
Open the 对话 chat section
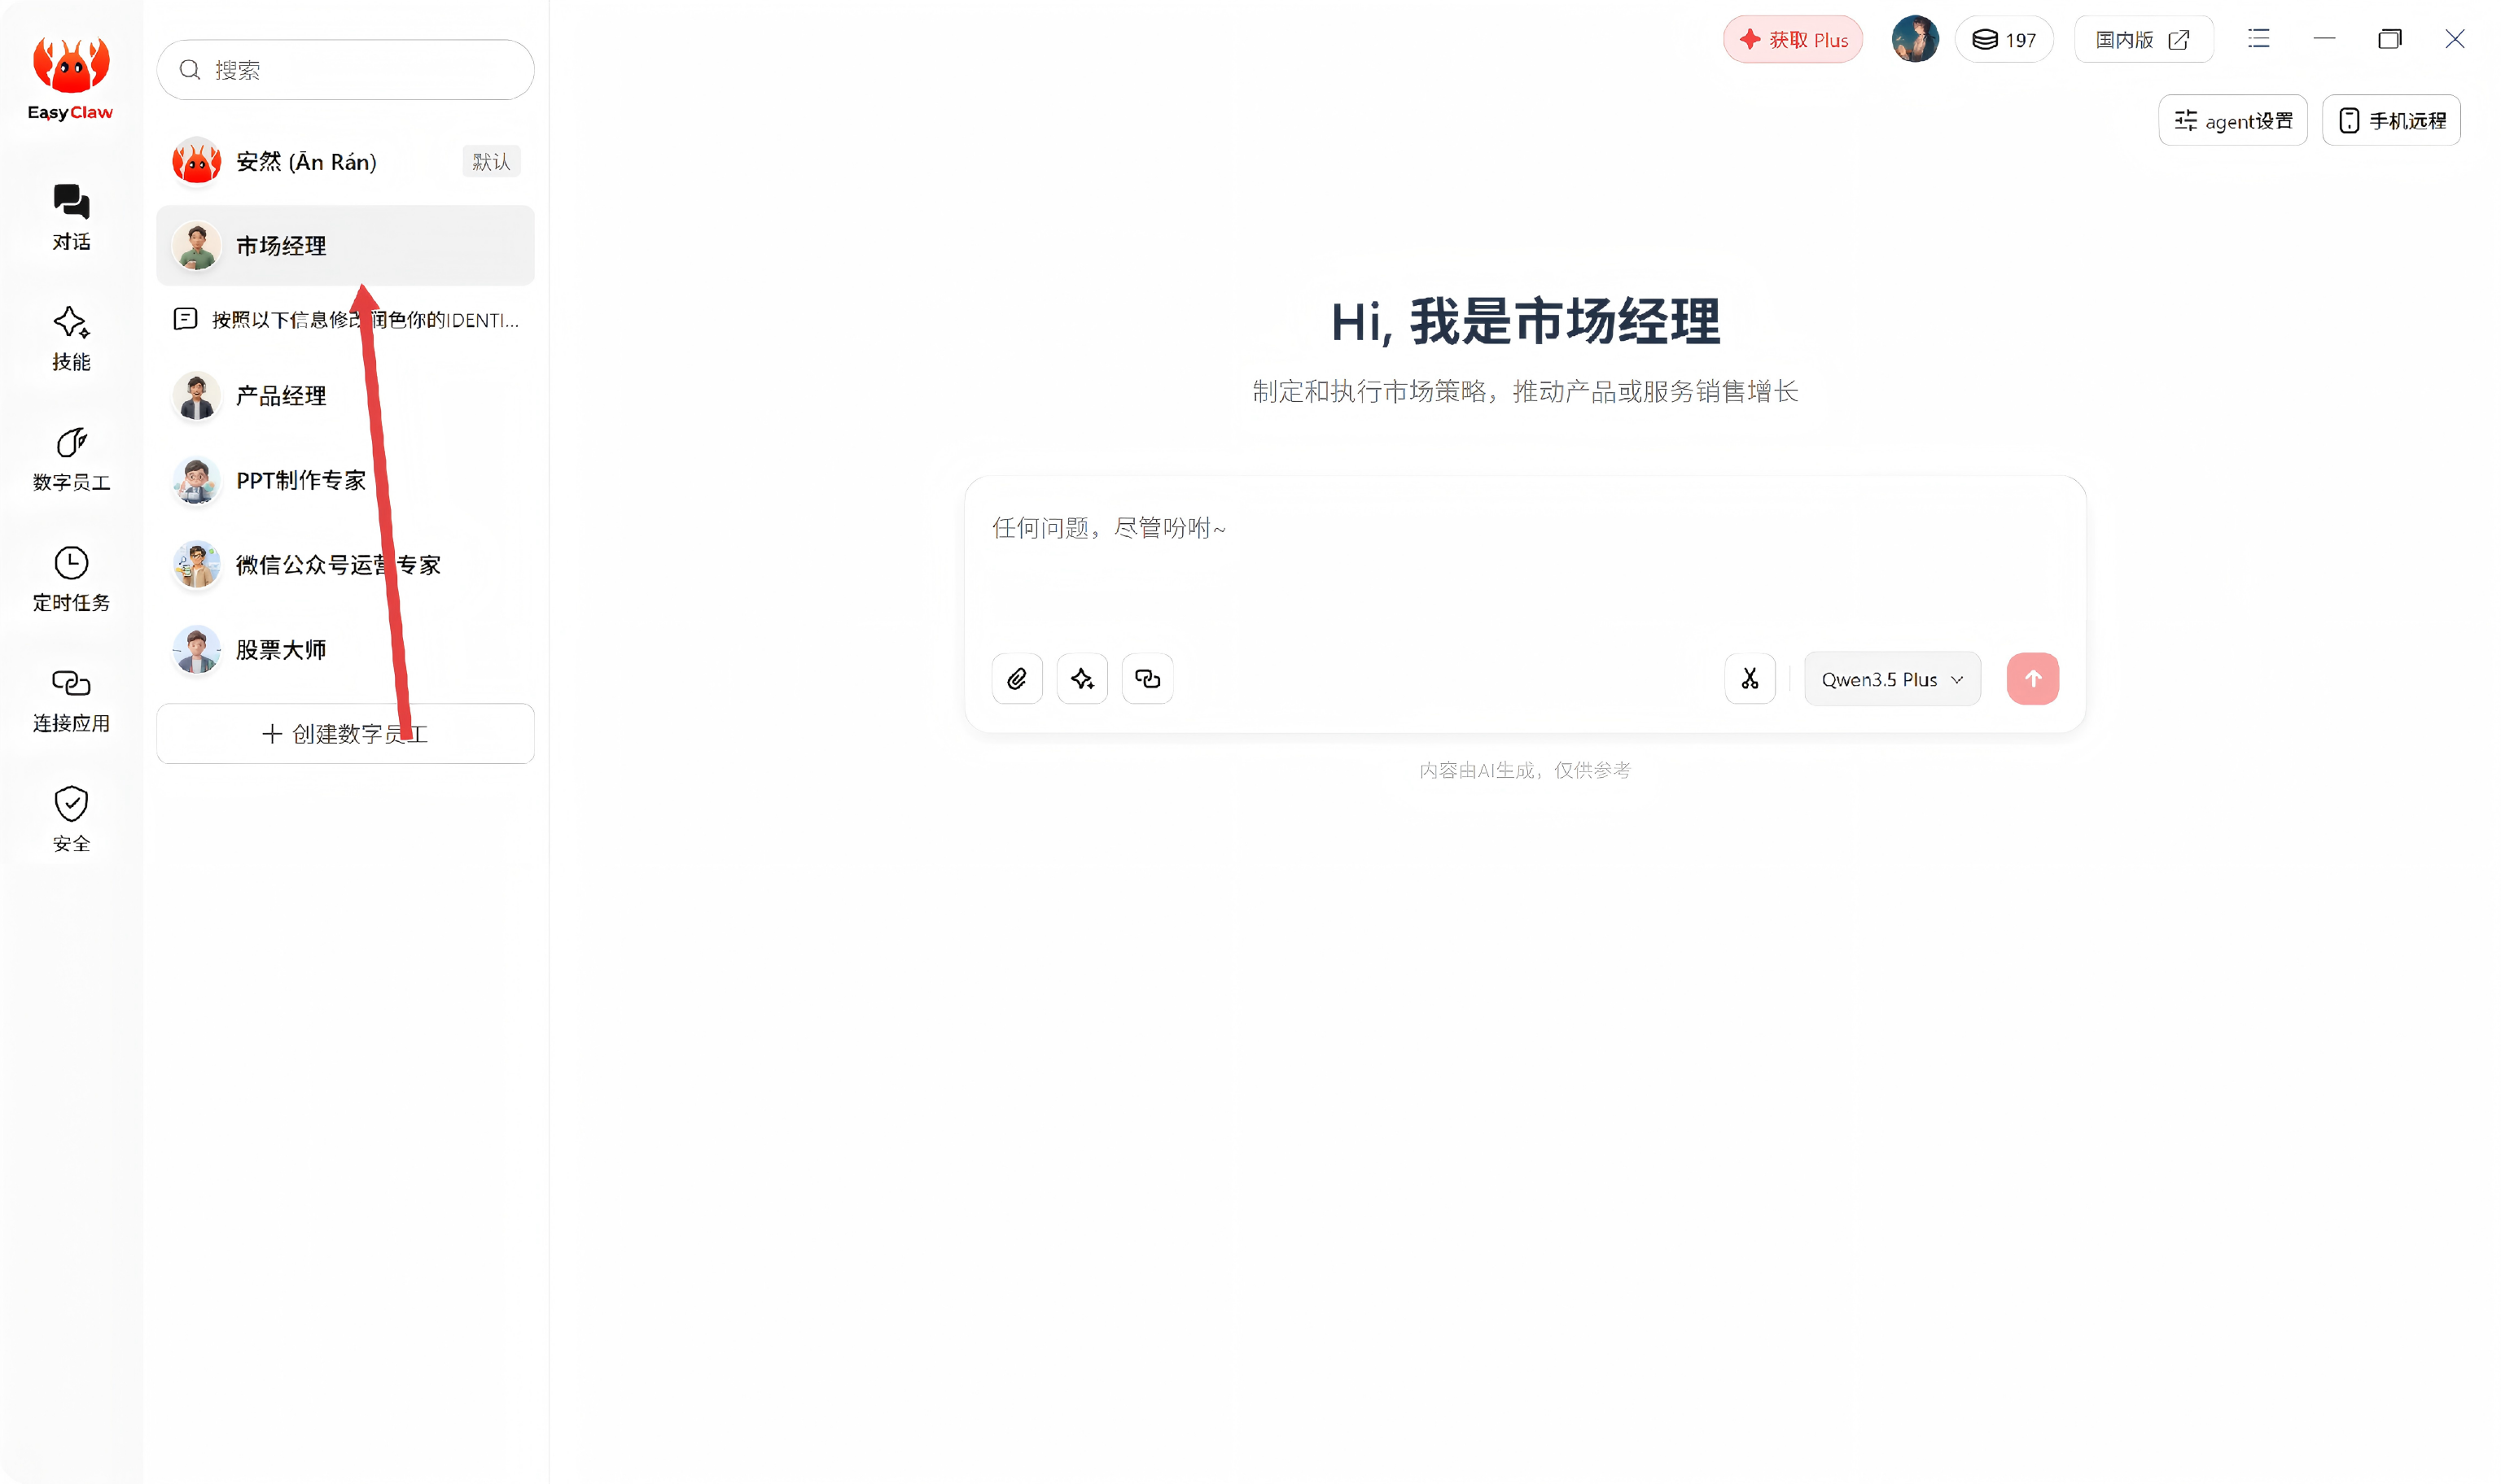coord(71,217)
